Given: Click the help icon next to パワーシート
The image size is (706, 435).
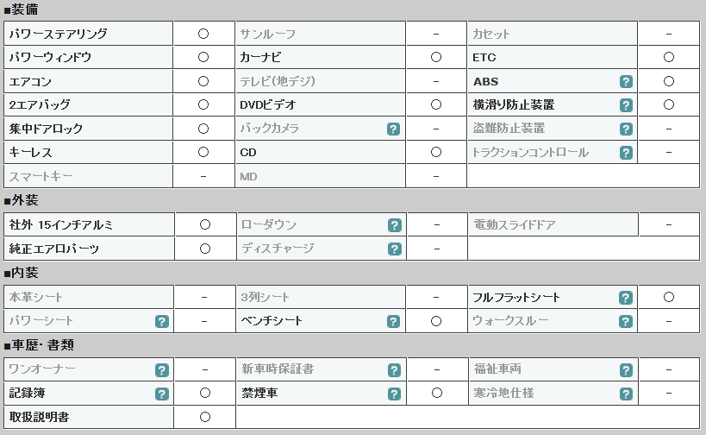Looking at the screenshot, I should point(162,321).
